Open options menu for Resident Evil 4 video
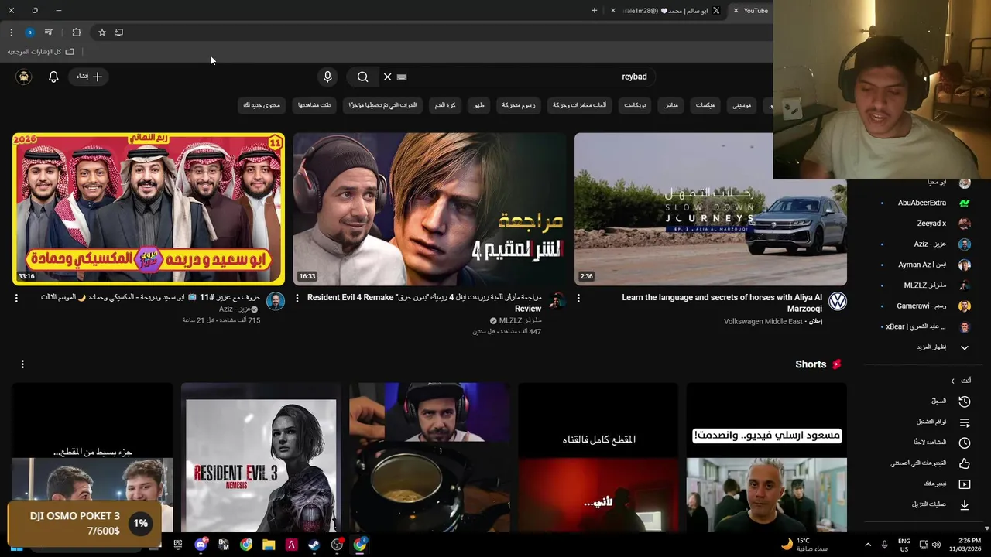Screen dimensions: 991x557 [x=297, y=298]
